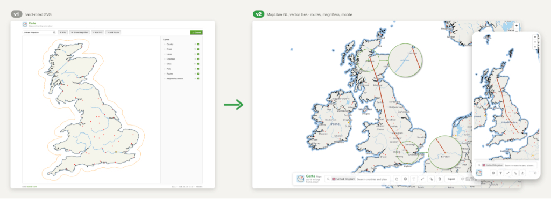The height and width of the screenshot is (199, 551).
Task: Click the 'Layers' panel heading in v1
Action: 166,40
